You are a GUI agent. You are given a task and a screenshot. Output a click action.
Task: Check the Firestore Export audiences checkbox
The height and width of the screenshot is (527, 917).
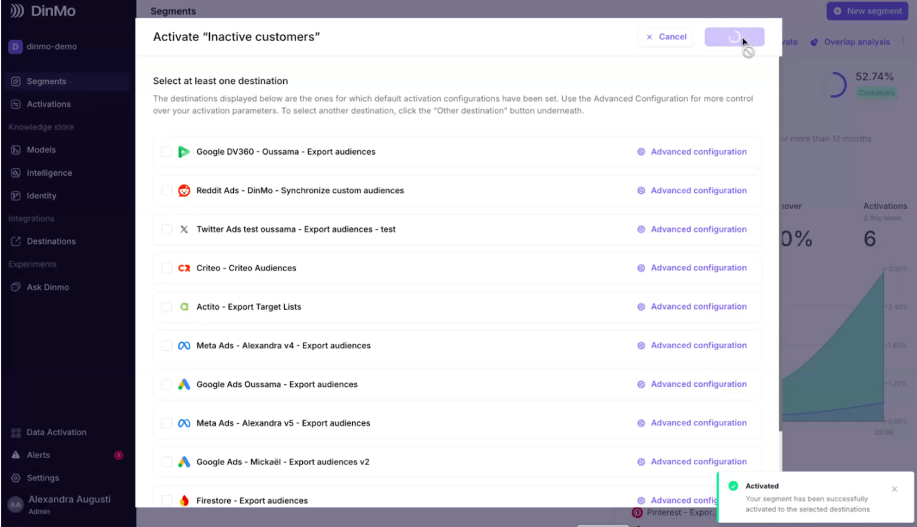pyautogui.click(x=167, y=500)
